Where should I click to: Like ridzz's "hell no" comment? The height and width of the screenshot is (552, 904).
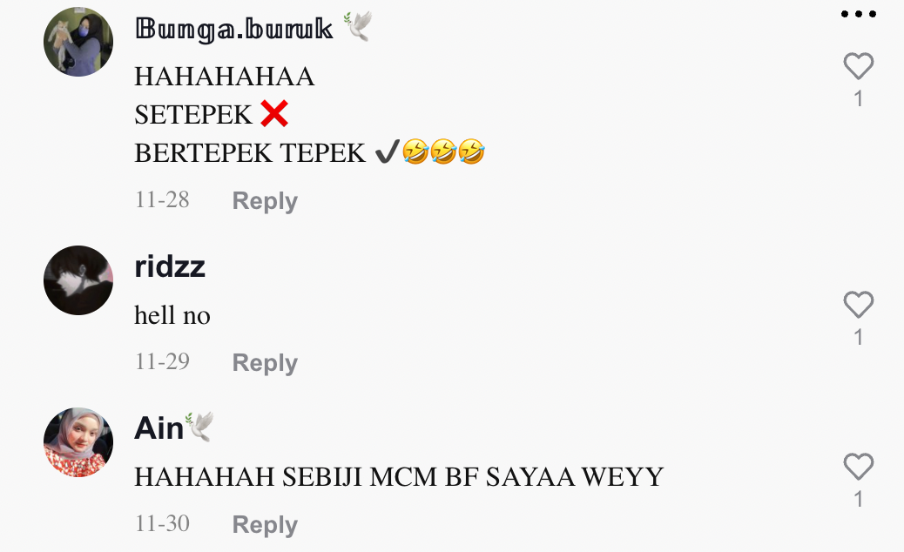click(x=859, y=304)
